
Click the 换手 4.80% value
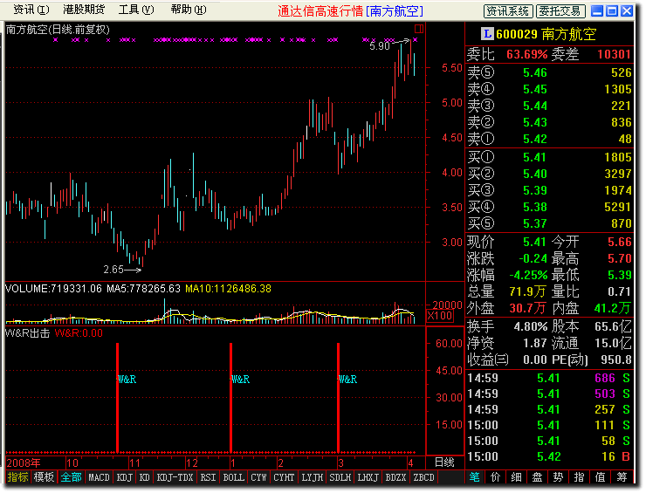click(x=531, y=326)
